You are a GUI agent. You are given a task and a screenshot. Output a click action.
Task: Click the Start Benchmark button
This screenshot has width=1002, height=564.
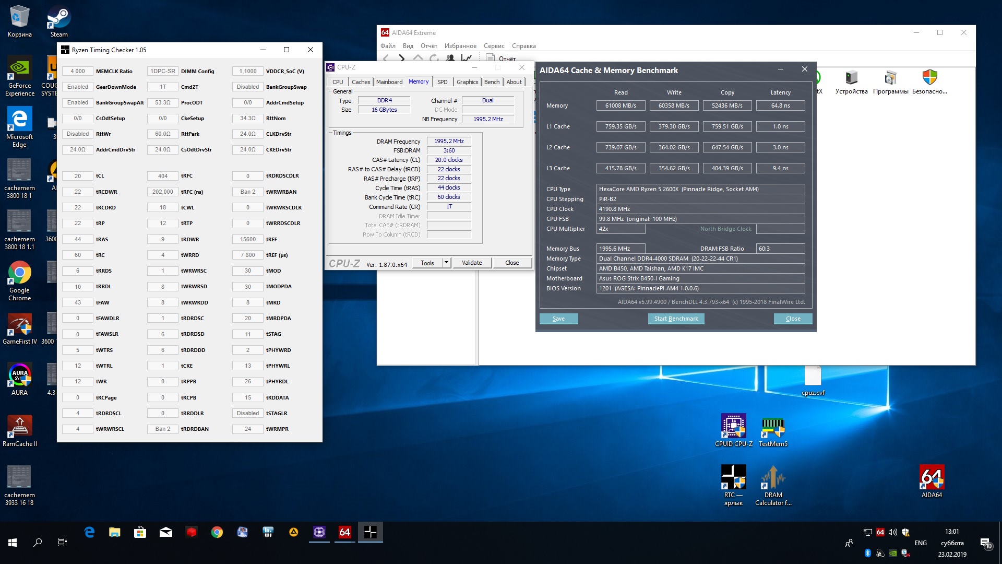tap(676, 319)
